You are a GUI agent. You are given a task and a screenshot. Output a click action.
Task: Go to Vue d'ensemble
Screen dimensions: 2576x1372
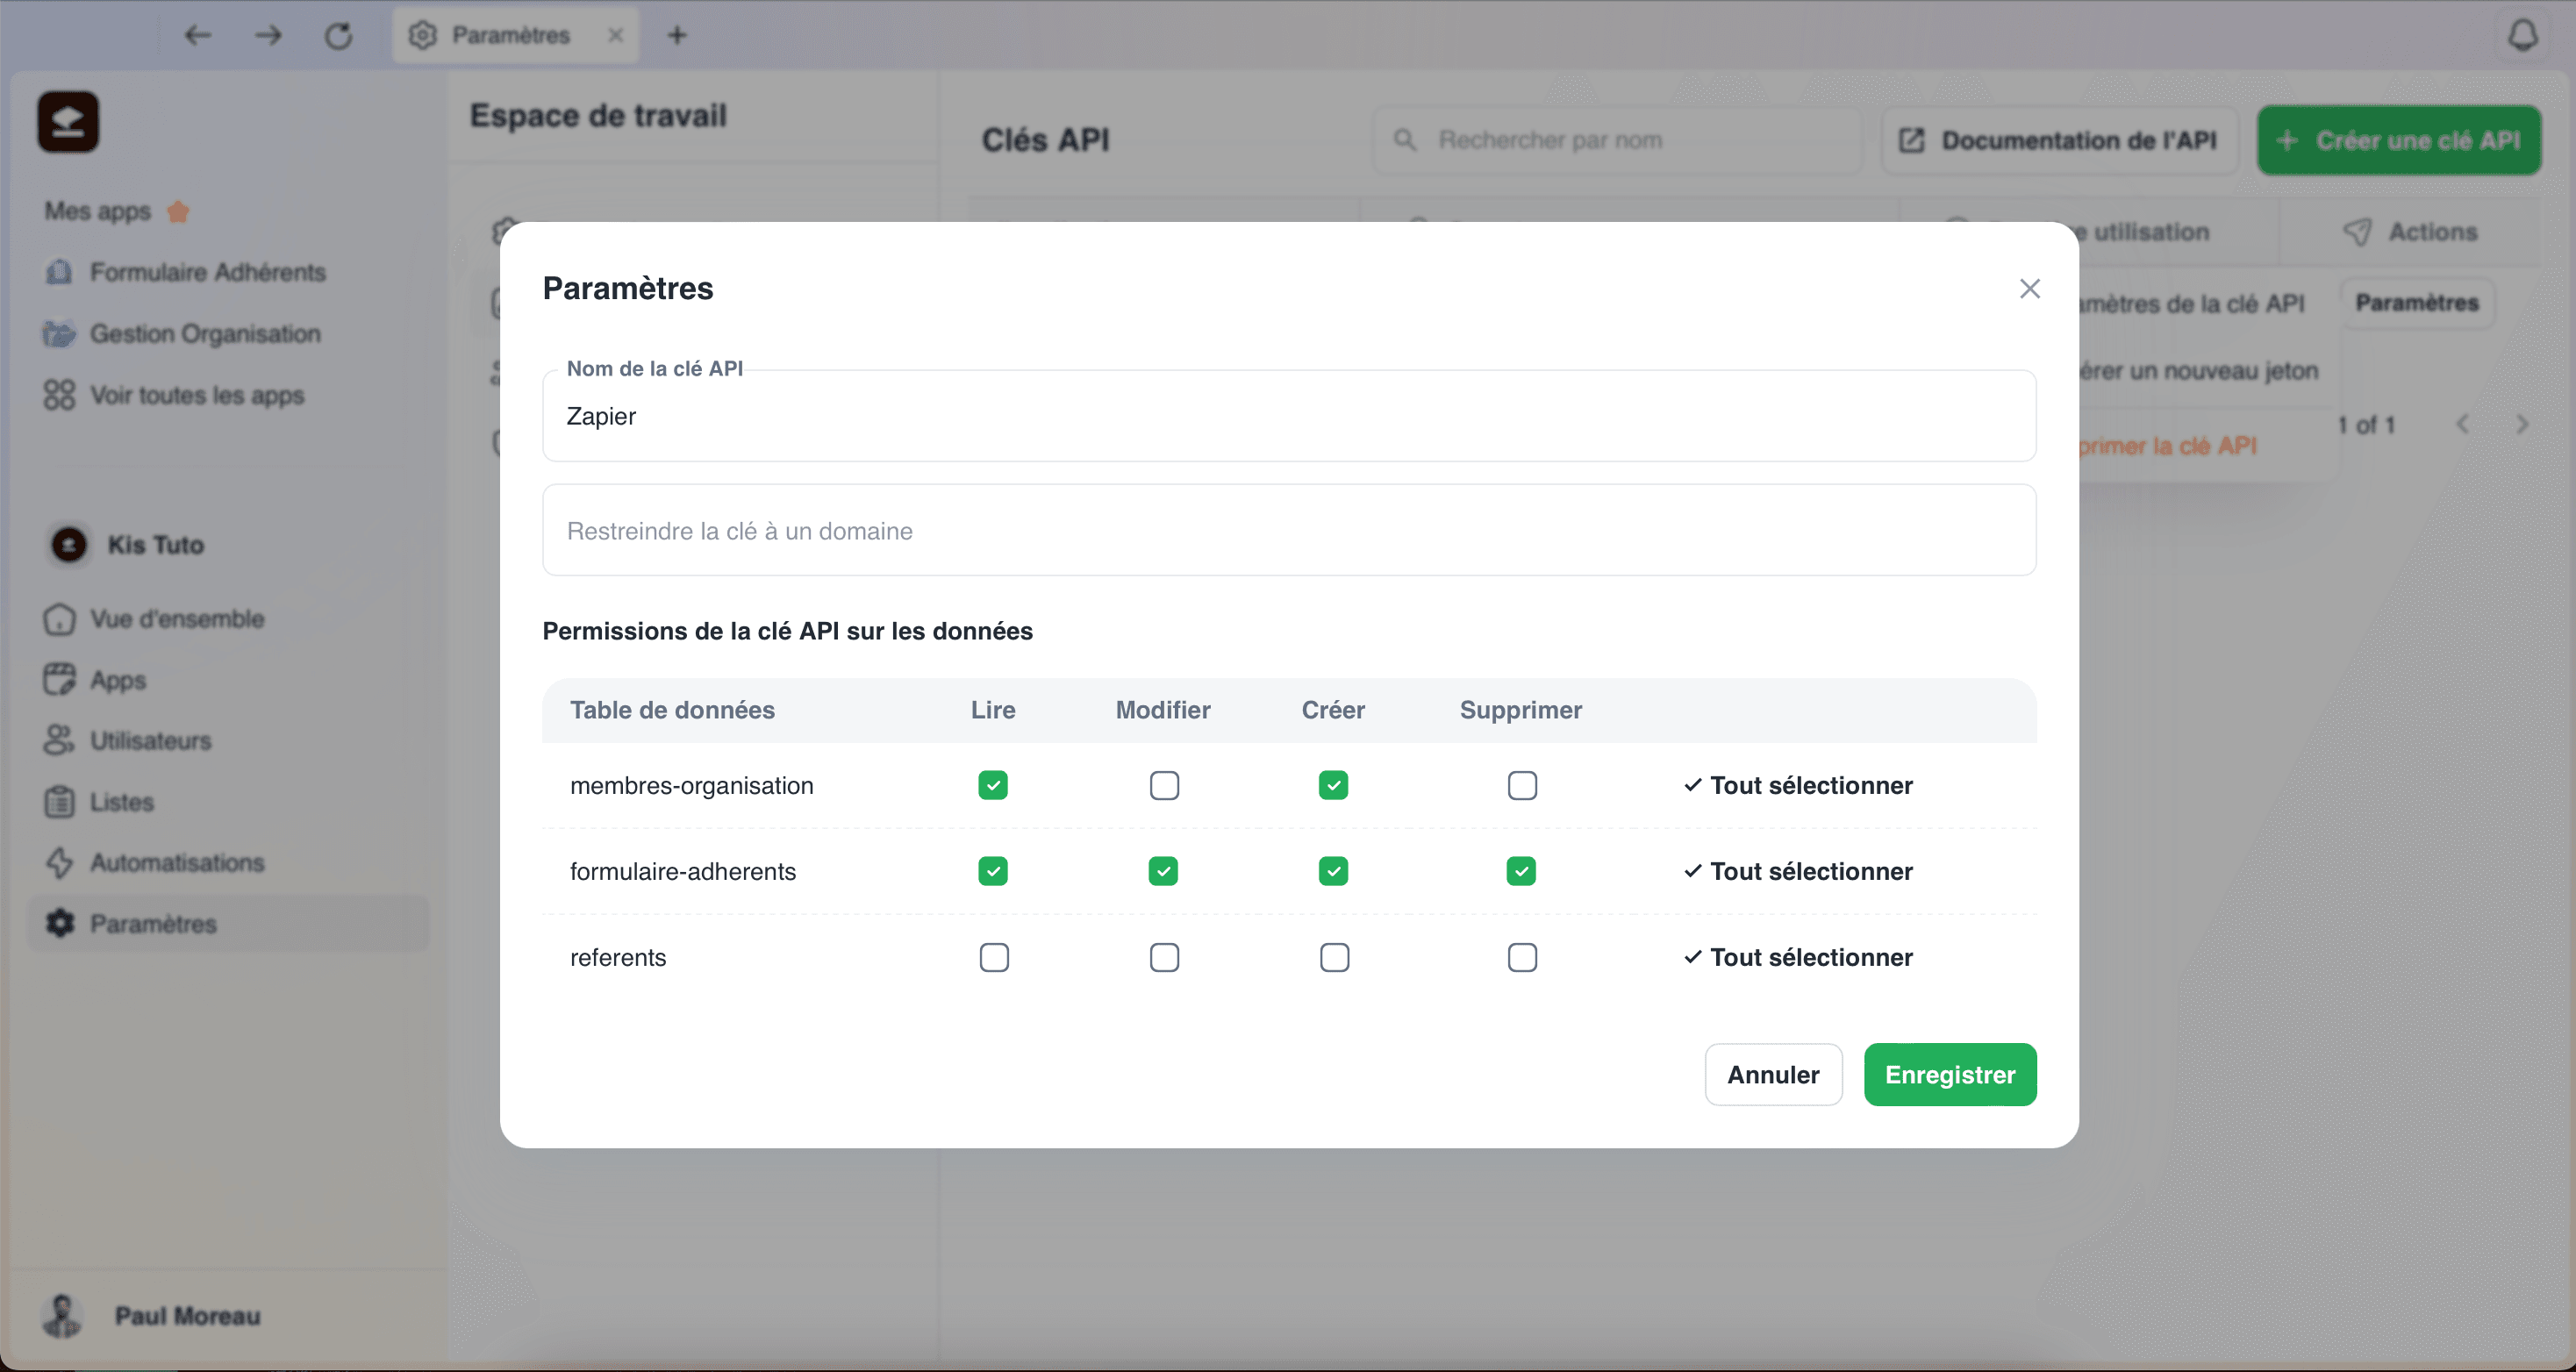tap(154, 619)
